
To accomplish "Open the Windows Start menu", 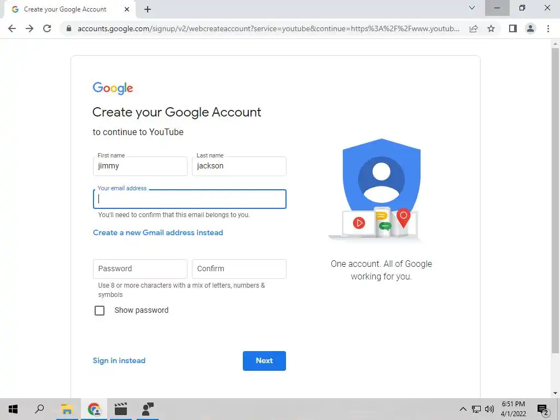I will 13,409.
